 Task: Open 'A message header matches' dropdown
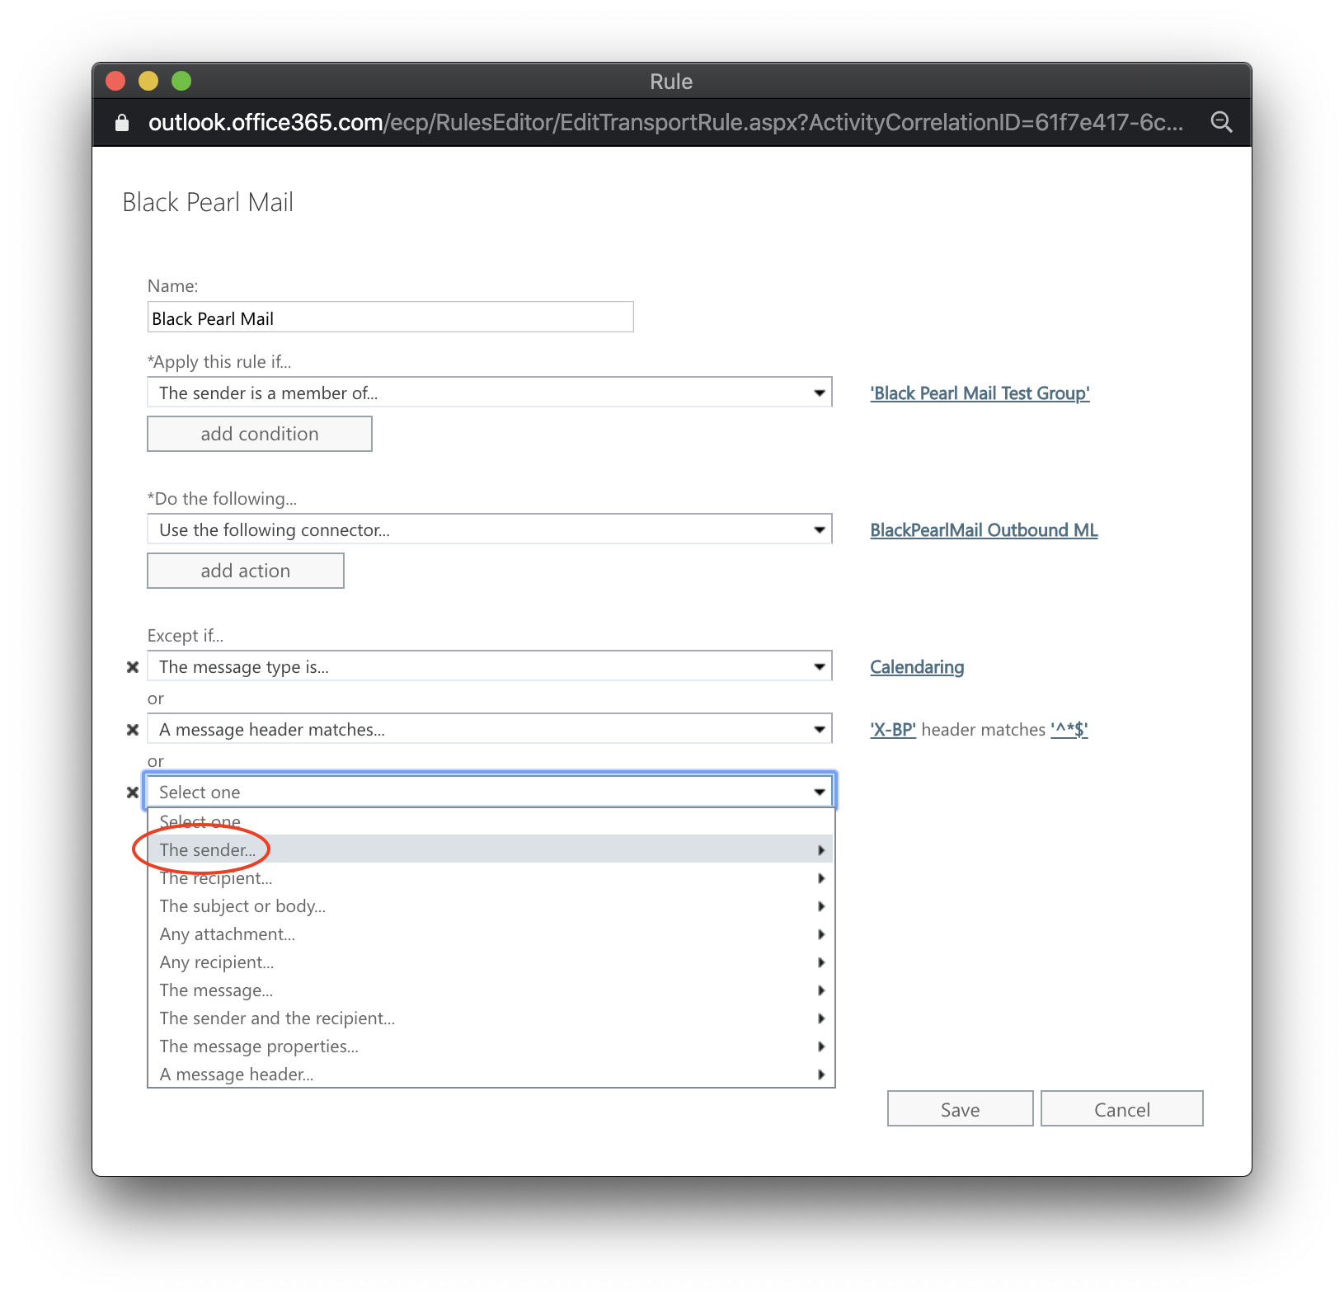(490, 729)
